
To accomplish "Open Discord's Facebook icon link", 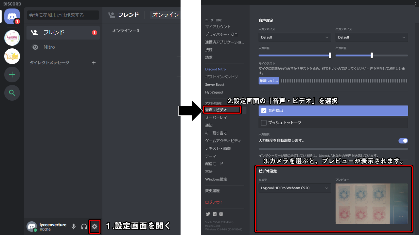I will [x=215, y=214].
